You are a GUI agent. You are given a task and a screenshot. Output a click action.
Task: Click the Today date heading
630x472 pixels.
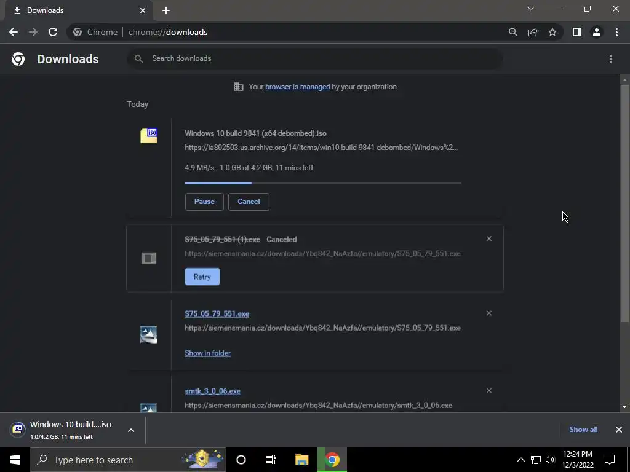[137, 104]
